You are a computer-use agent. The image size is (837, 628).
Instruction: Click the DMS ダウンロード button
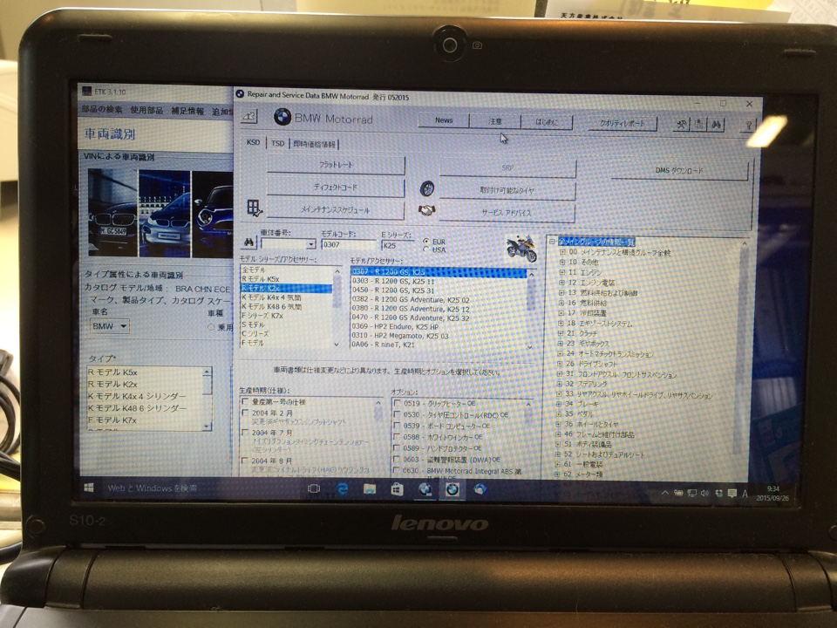pyautogui.click(x=679, y=170)
